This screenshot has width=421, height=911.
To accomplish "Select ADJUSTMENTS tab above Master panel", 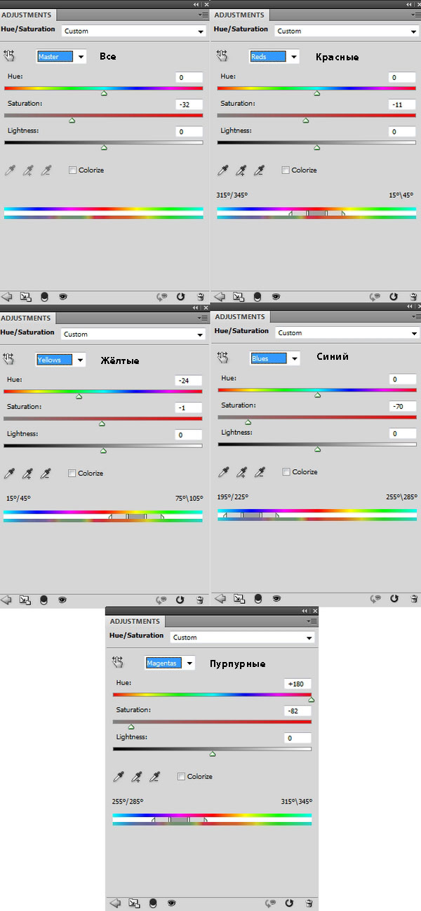I will pos(27,15).
